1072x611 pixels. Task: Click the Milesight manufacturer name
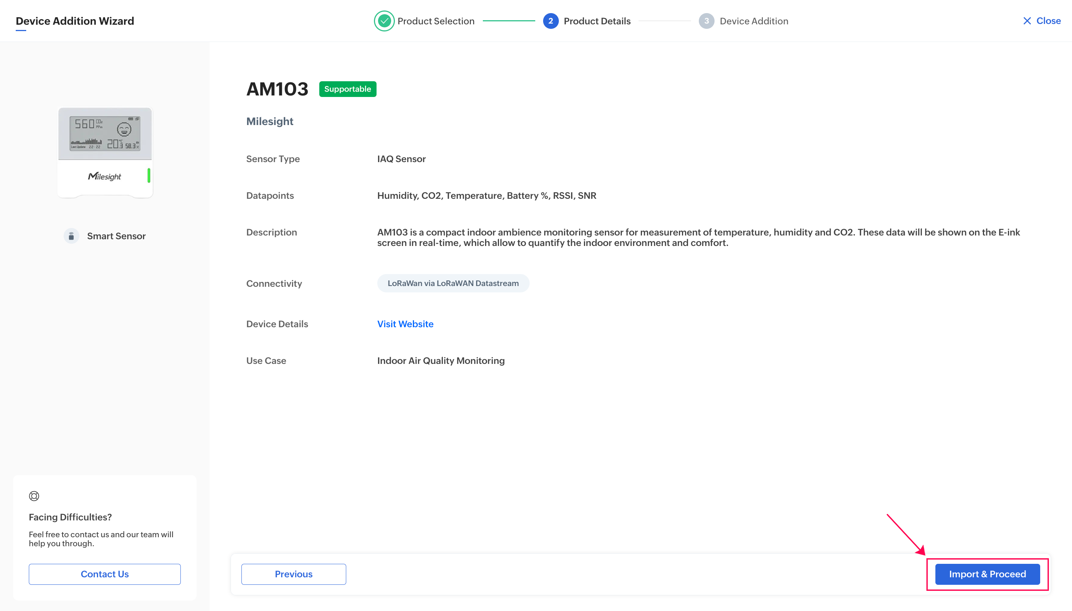(x=269, y=121)
